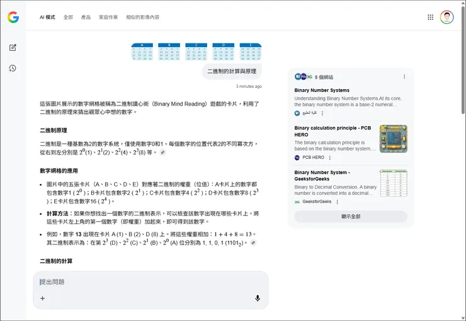
Task: Open card C thumbnail in uploaded image
Action: point(196,52)
